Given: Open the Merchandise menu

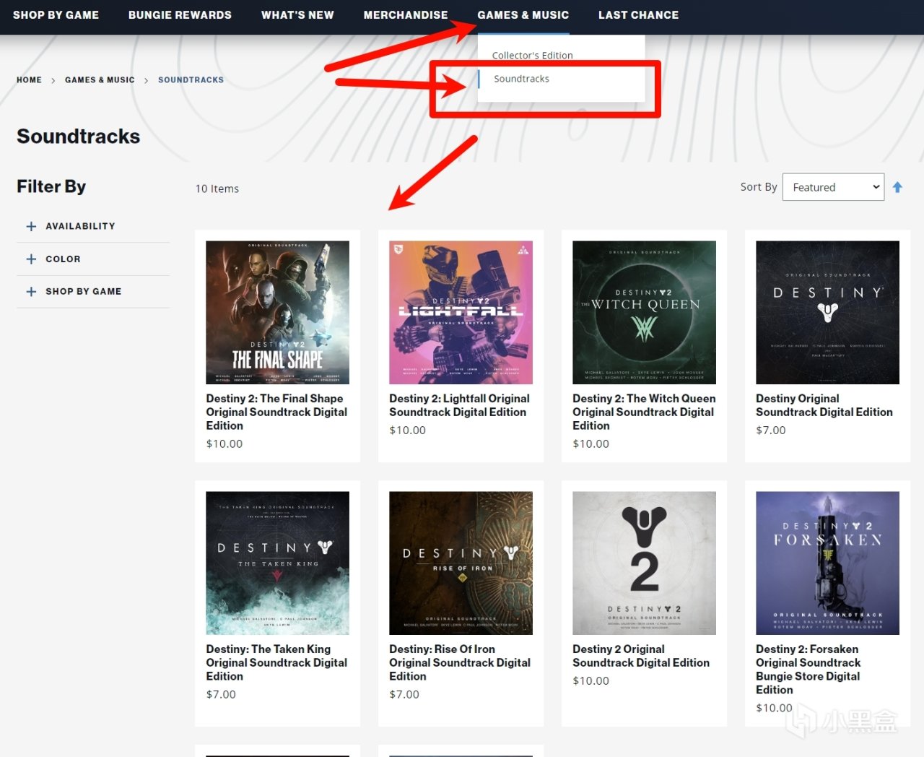Looking at the screenshot, I should click(x=406, y=14).
